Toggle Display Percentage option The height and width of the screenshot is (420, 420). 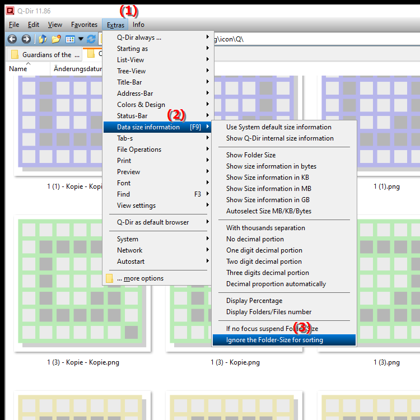pos(284,301)
